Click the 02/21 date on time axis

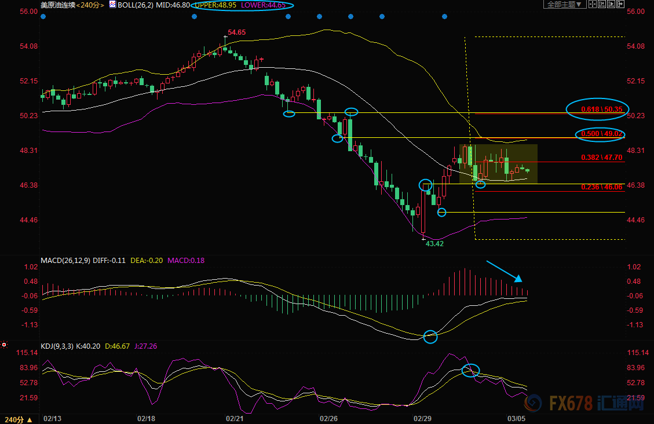234,418
